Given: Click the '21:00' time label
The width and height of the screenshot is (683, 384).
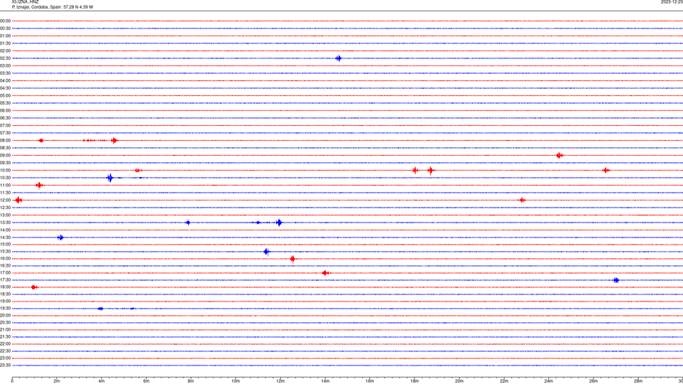Looking at the screenshot, I should (5, 329).
